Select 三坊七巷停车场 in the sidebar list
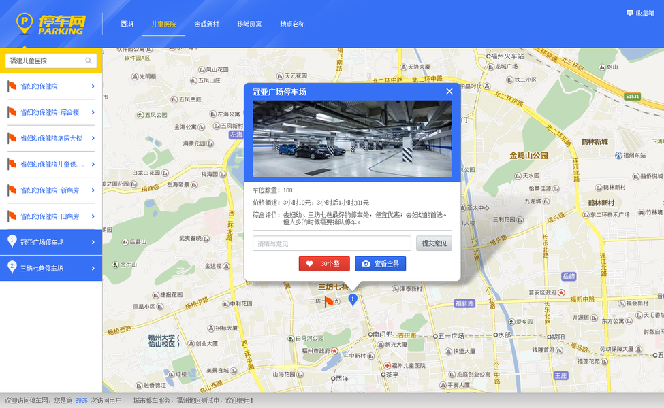664x408 pixels. [x=51, y=268]
